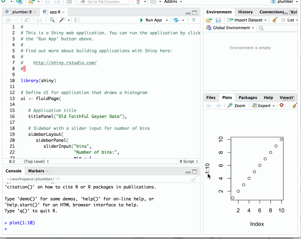Click the 8:2 cursor position indicator
Image resolution: width=301 pixels, height=239 pixels.
point(12,161)
